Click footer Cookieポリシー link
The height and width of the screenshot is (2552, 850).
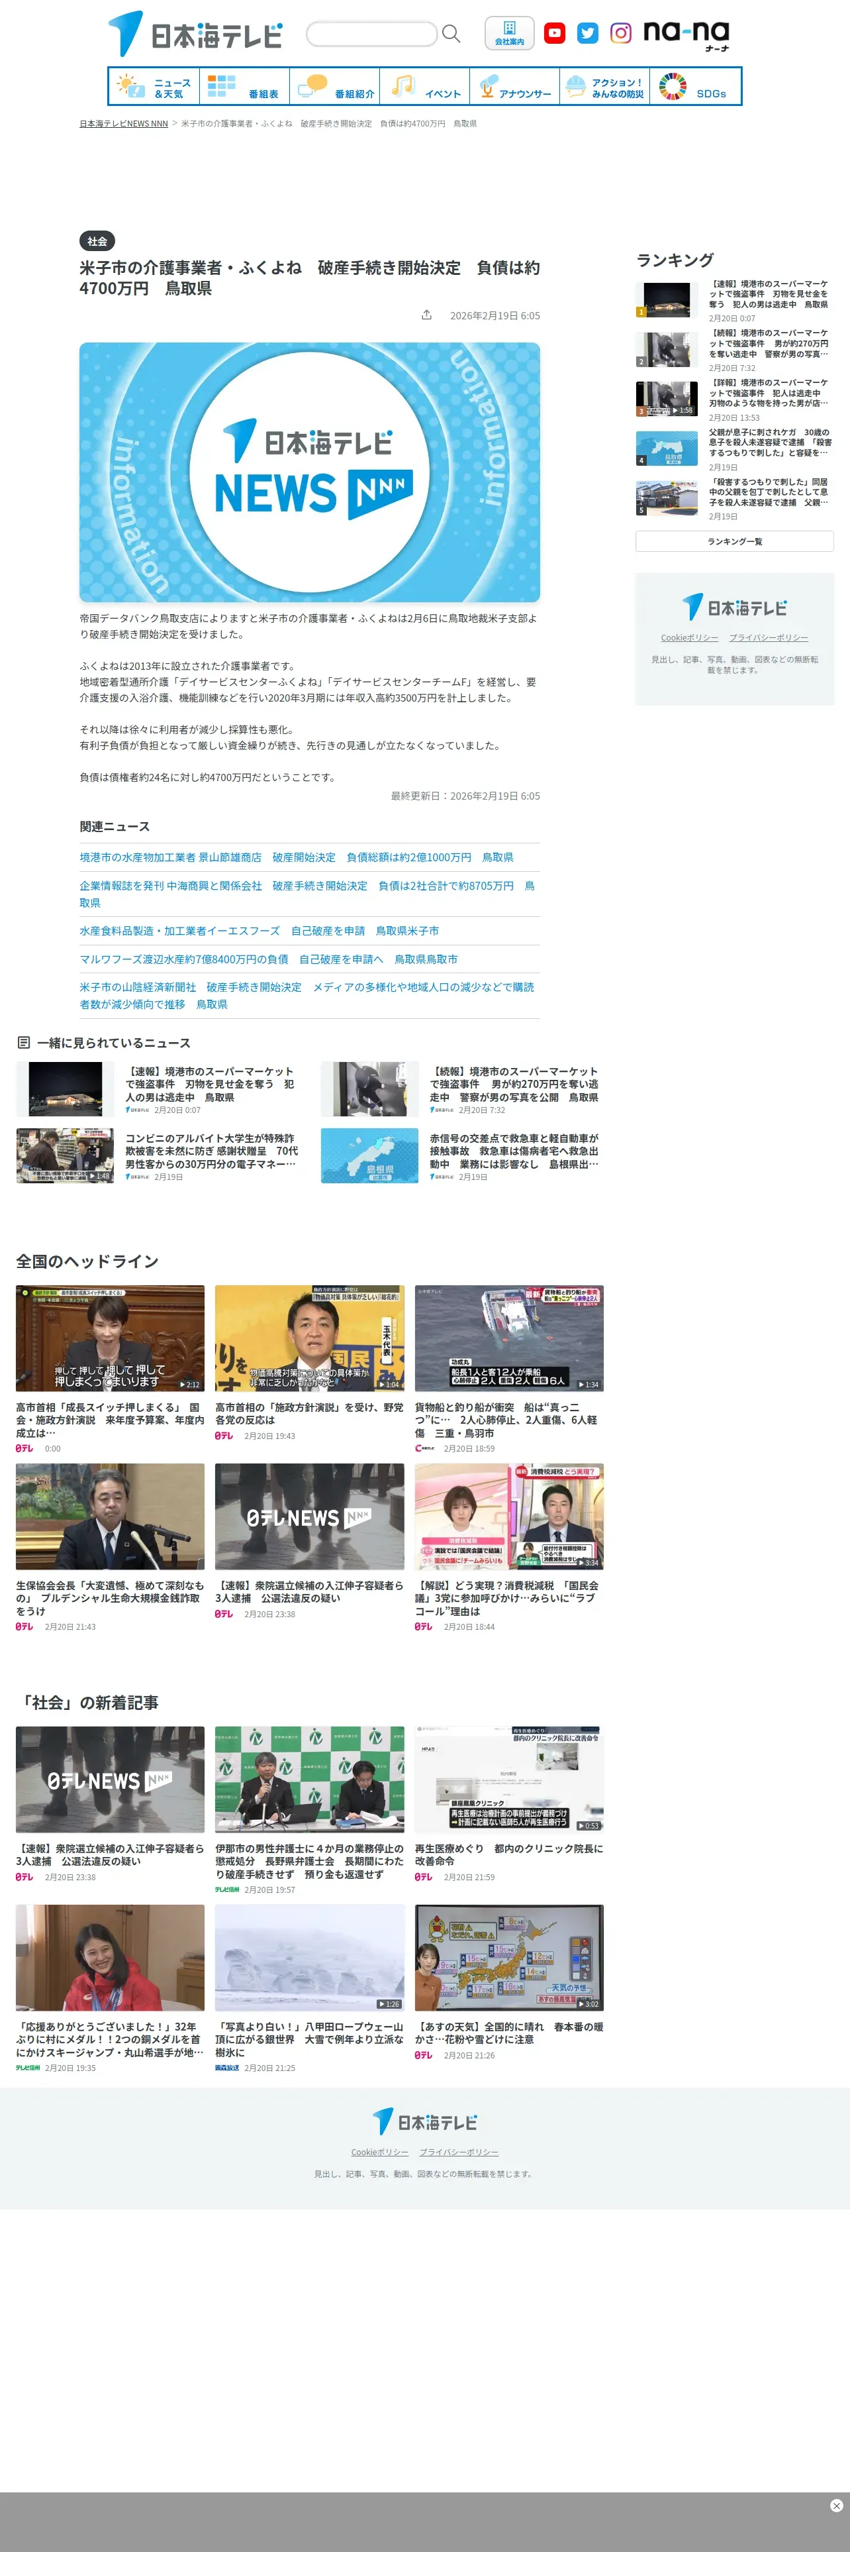pos(379,2152)
